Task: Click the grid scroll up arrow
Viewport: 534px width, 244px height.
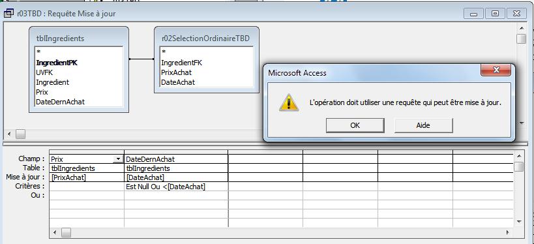Action: coord(519,156)
